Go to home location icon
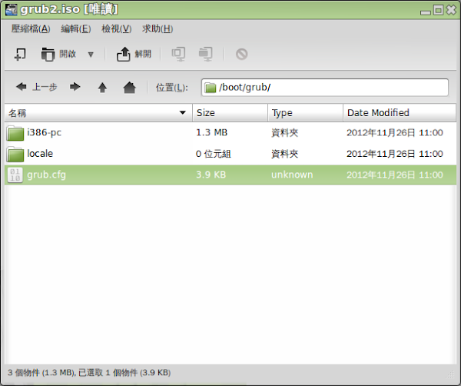 point(129,87)
